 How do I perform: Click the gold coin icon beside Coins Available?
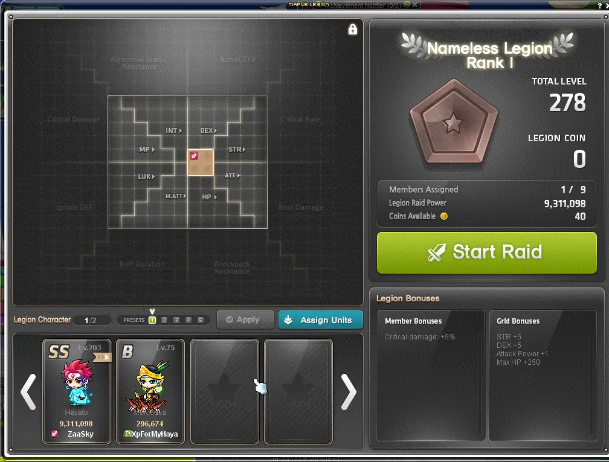444,216
